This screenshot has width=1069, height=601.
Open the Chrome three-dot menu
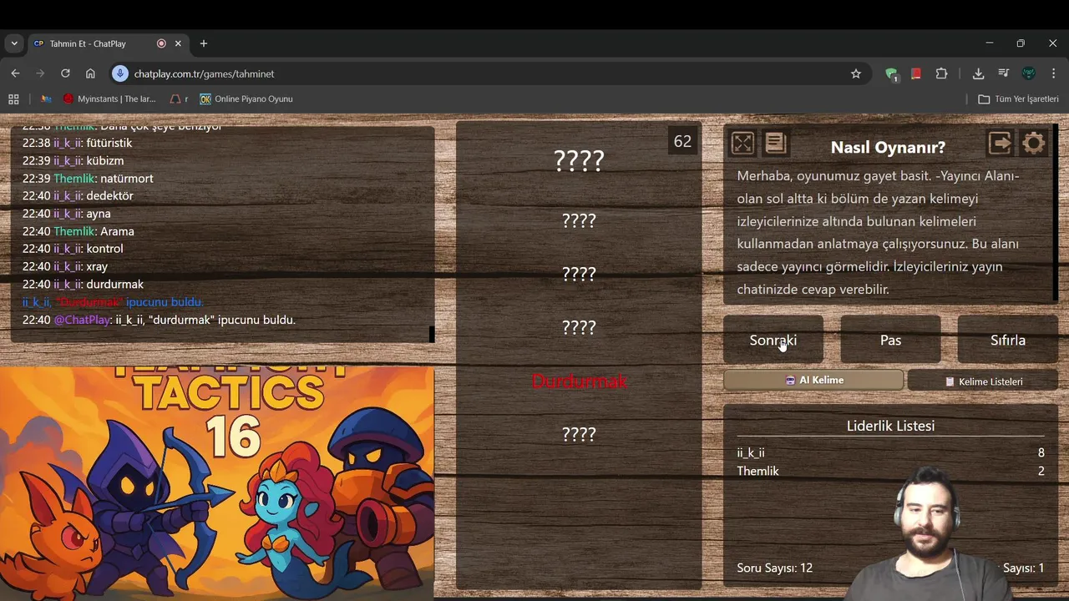1052,73
